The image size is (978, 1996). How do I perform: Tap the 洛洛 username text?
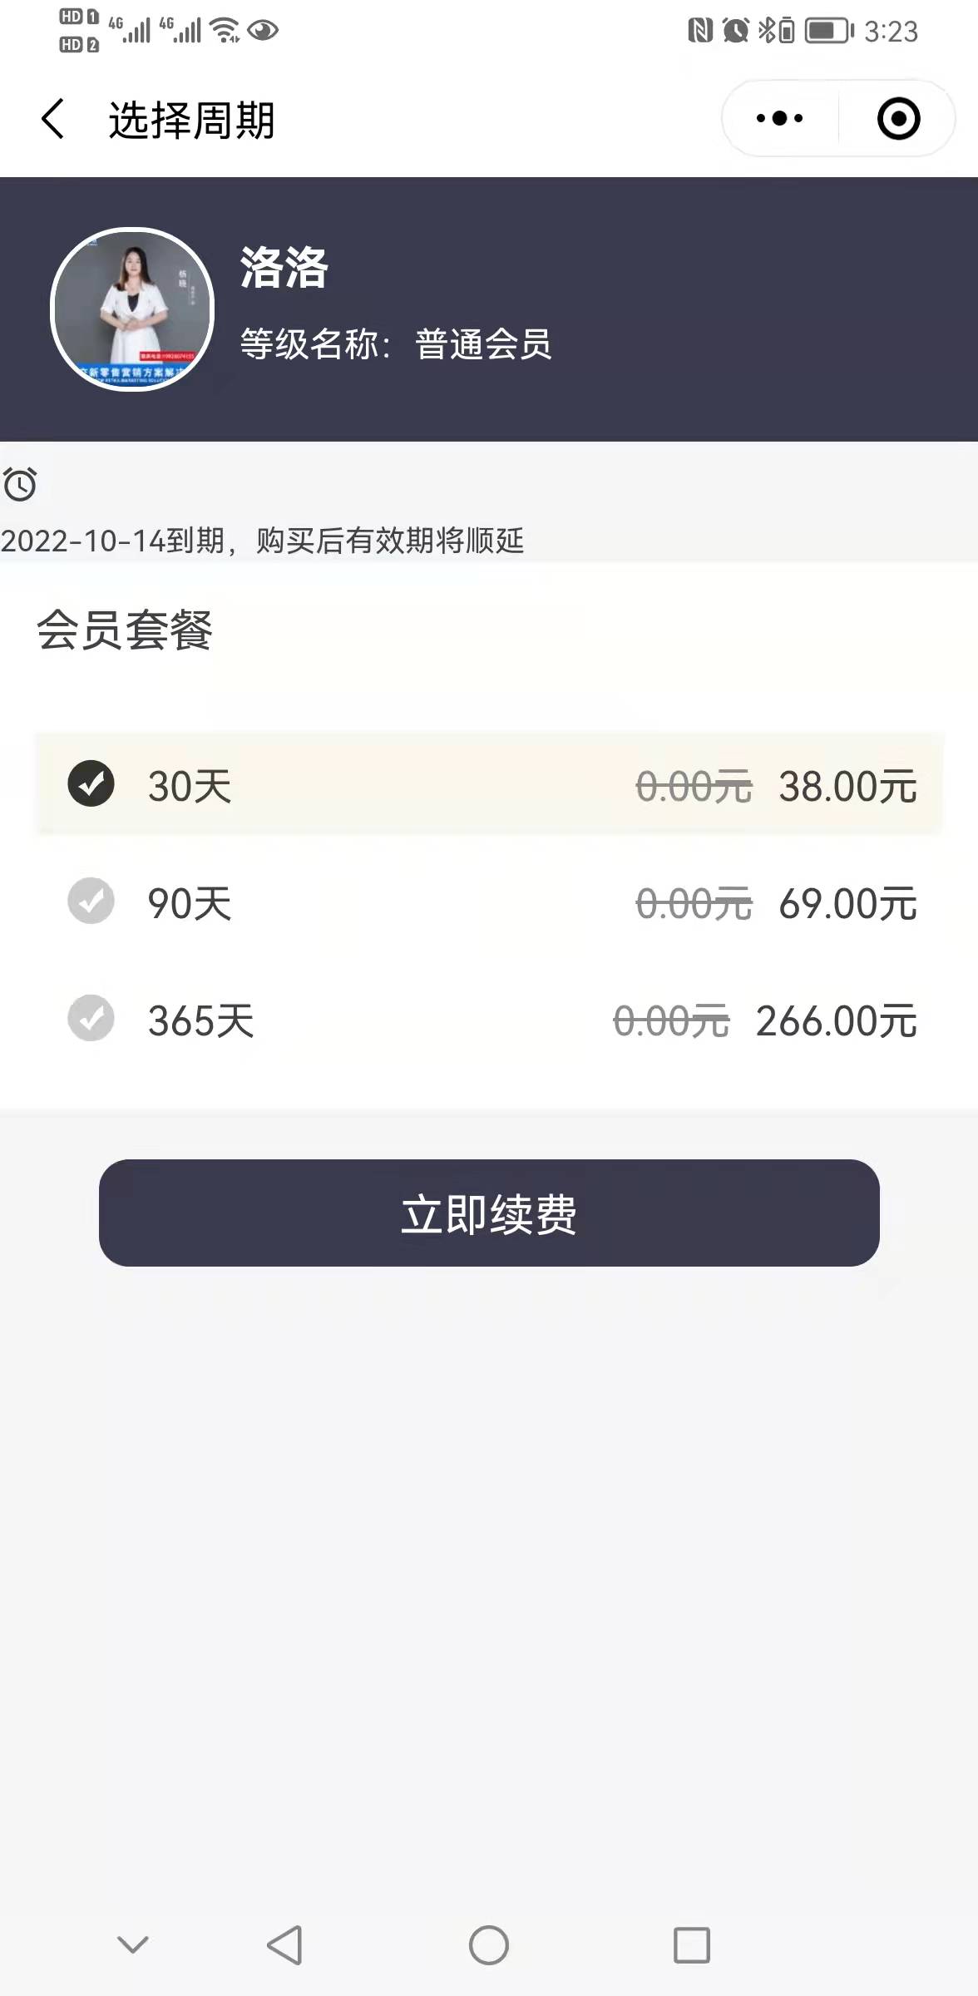tap(284, 268)
